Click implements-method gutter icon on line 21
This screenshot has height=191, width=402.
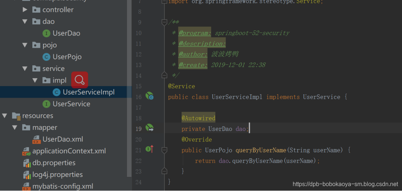(x=150, y=149)
